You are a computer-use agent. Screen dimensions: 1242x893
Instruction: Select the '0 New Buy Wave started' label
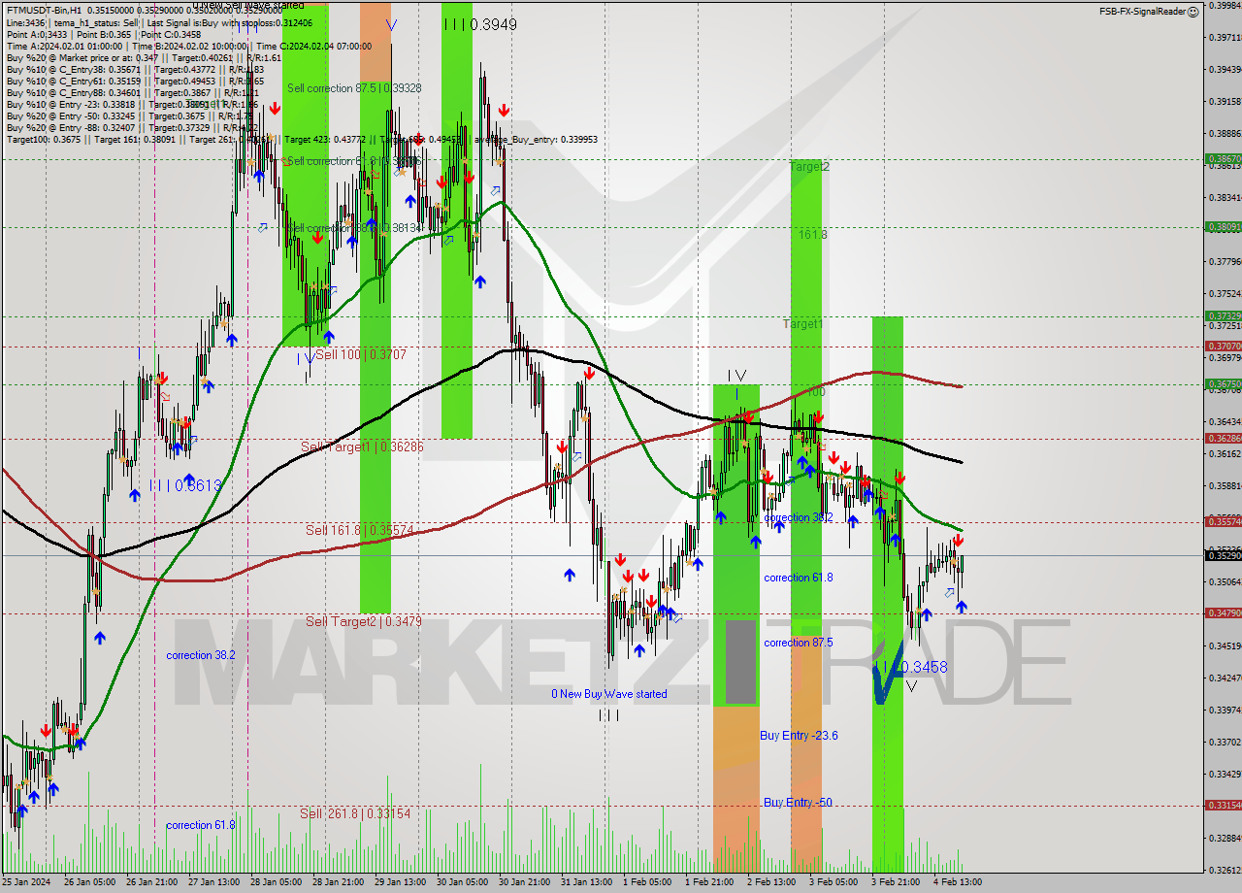(609, 694)
